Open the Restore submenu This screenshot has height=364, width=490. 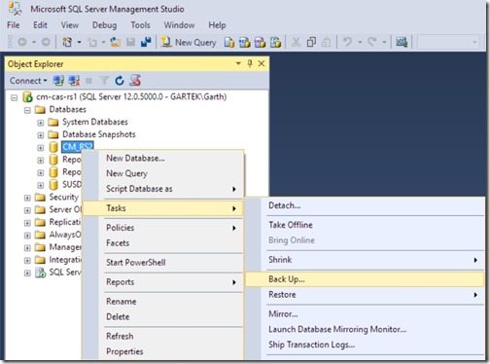coord(365,295)
